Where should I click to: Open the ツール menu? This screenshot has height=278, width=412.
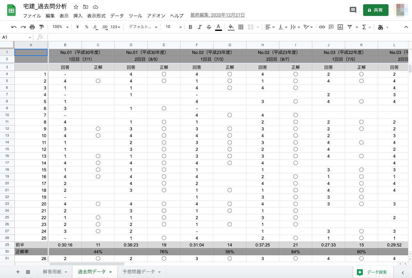[135, 16]
